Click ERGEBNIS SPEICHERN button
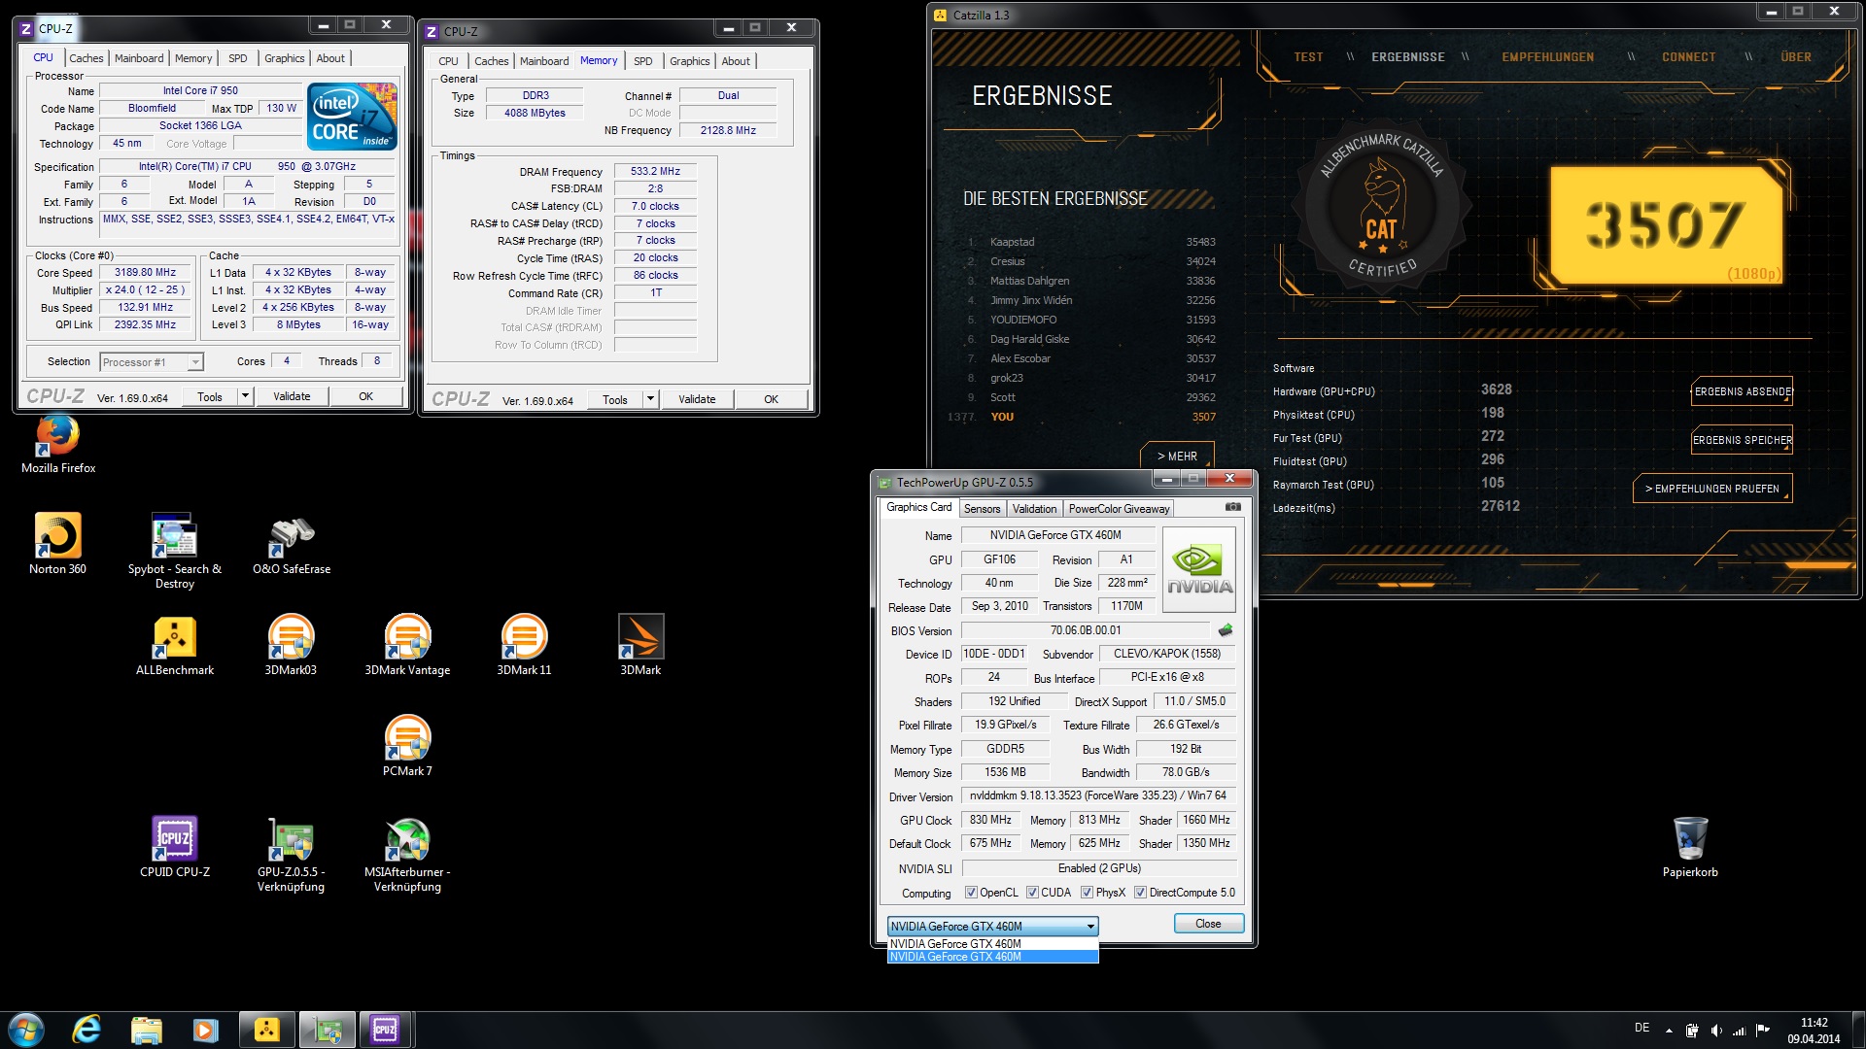The image size is (1866, 1049). coord(1742,440)
